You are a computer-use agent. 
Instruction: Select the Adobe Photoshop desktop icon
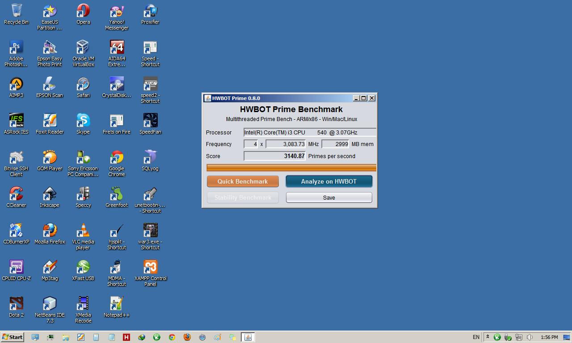(16, 54)
